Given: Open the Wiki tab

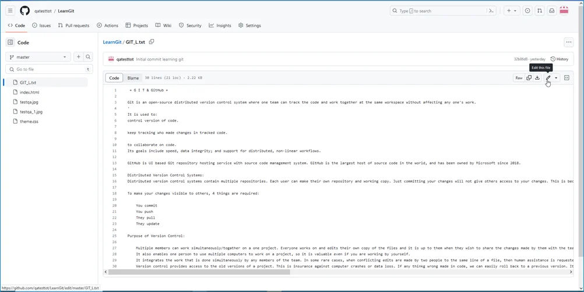Looking at the screenshot, I should tap(163, 25).
